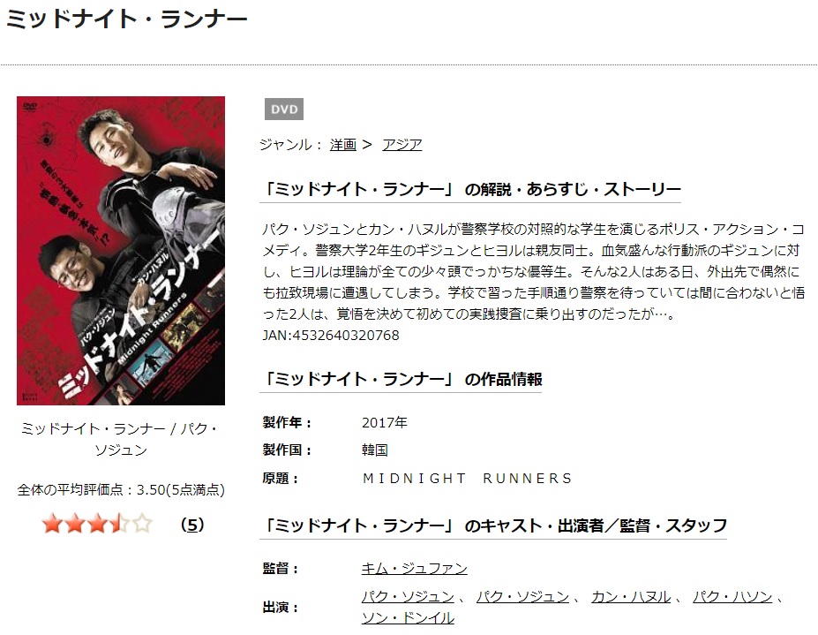
Task: Click the second orange rating star
Action: tap(75, 523)
